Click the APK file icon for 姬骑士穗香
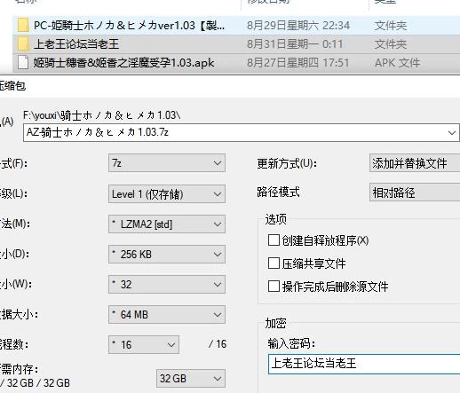The width and height of the screenshot is (460, 393). click(23, 62)
